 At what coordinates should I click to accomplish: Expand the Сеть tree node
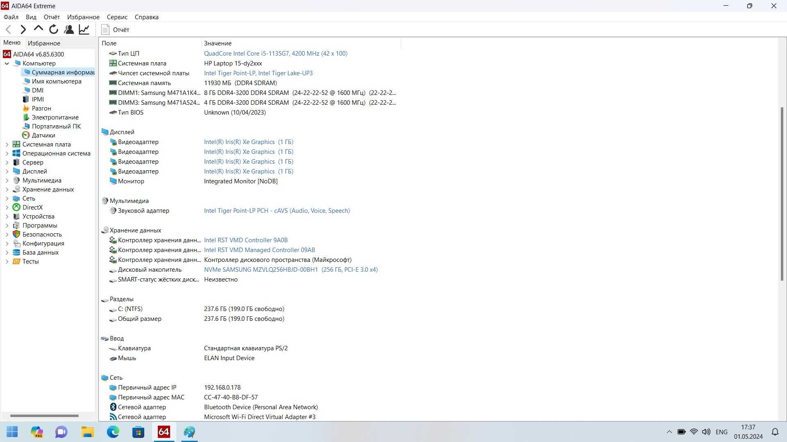coord(7,198)
